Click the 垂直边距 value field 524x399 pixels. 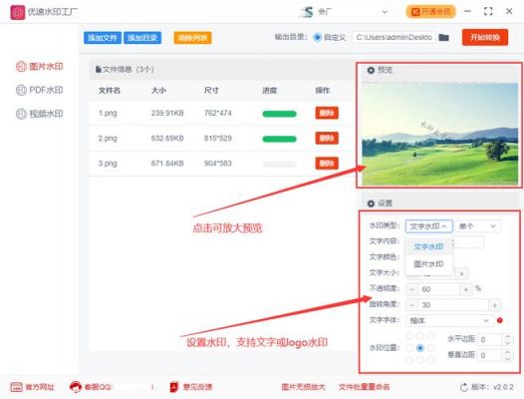490,355
